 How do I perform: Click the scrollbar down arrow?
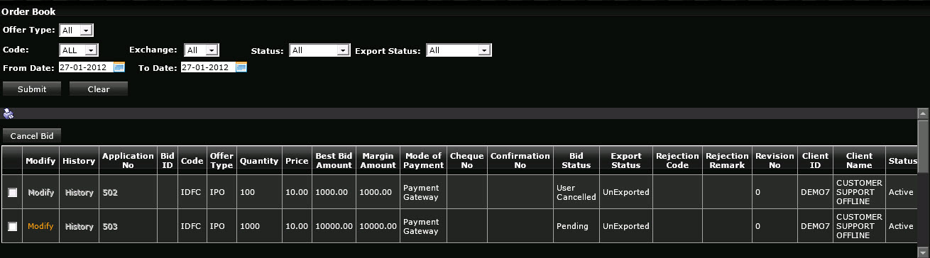click(924, 252)
